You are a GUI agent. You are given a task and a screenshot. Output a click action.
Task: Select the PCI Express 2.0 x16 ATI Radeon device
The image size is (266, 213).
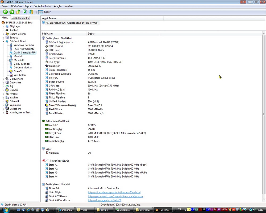[70, 23]
